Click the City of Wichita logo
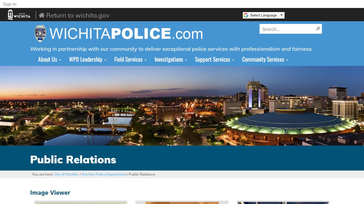The width and height of the screenshot is (364, 204). [19, 15]
